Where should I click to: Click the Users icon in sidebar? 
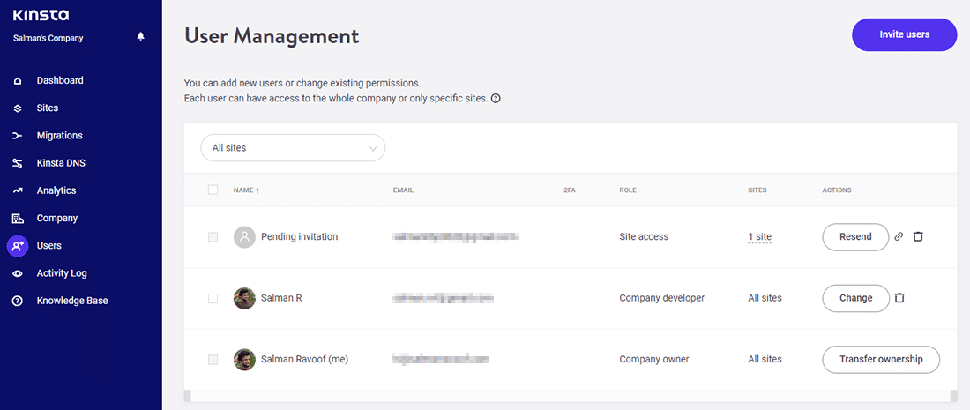click(x=18, y=246)
